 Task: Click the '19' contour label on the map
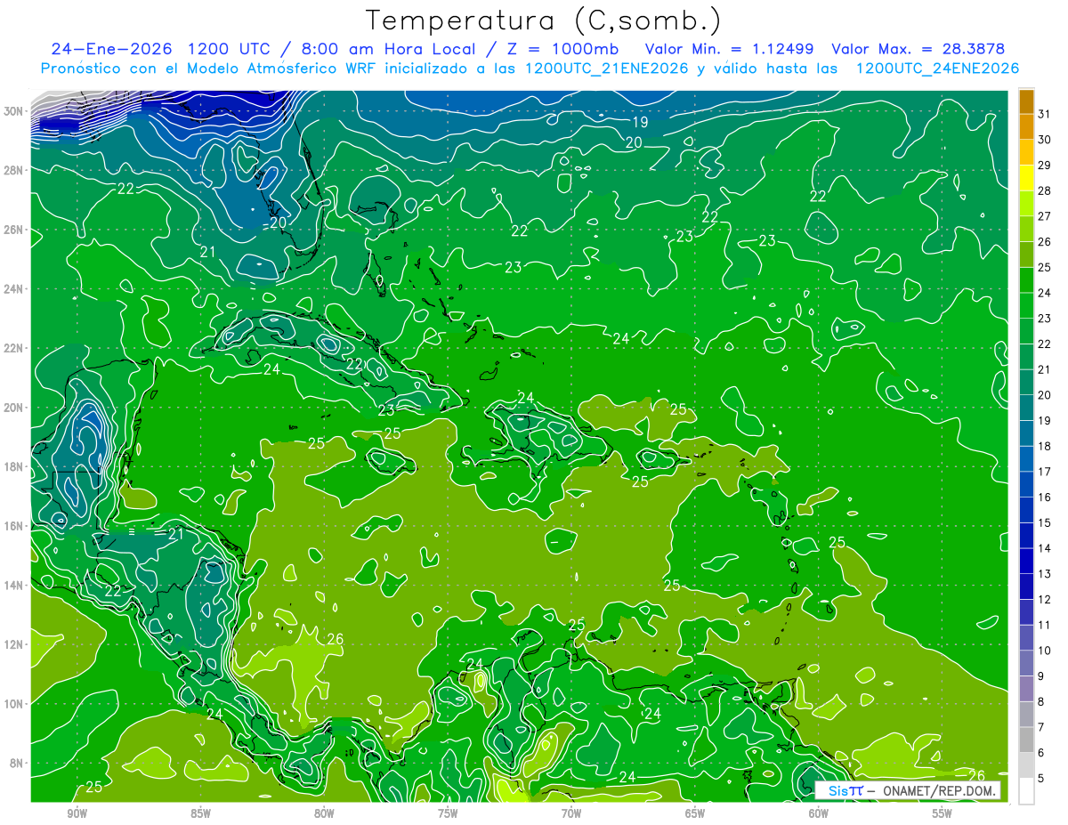[641, 122]
